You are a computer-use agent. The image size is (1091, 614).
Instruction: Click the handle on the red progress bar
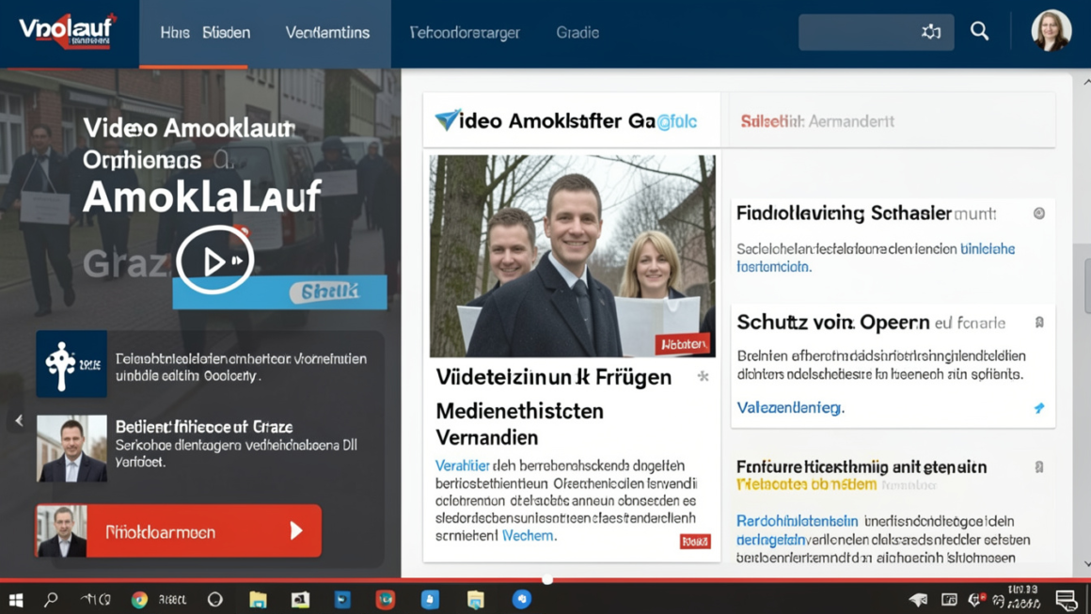pyautogui.click(x=547, y=579)
